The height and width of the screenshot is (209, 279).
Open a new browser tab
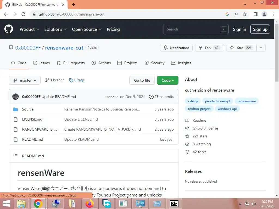point(74,5)
